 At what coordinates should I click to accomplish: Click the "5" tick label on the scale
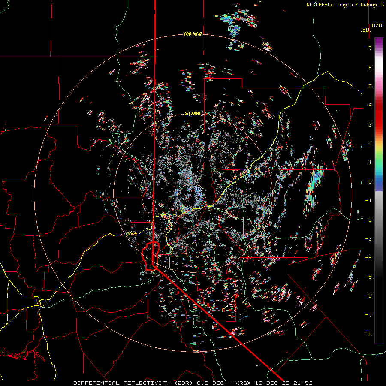tap(370, 86)
